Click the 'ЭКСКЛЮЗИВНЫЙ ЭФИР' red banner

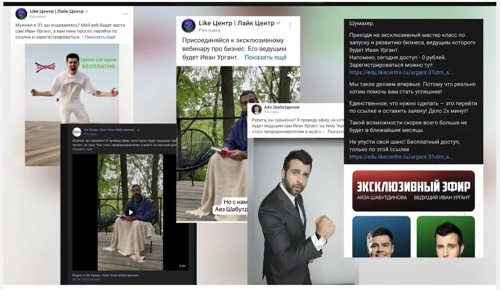tap(413, 191)
